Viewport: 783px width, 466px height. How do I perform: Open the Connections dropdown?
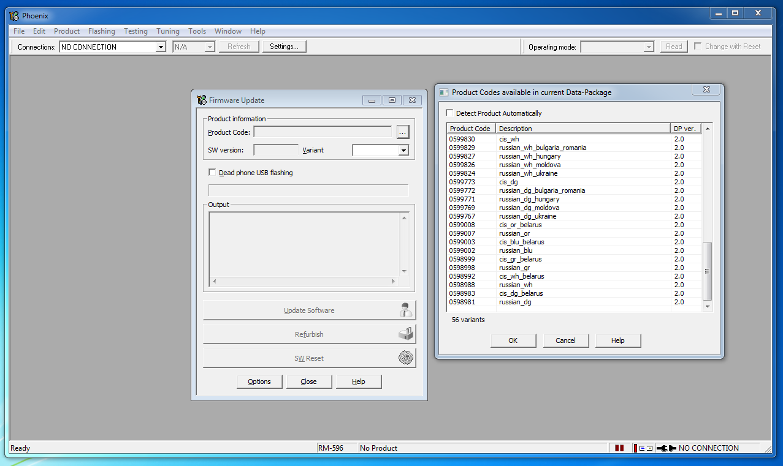point(160,47)
